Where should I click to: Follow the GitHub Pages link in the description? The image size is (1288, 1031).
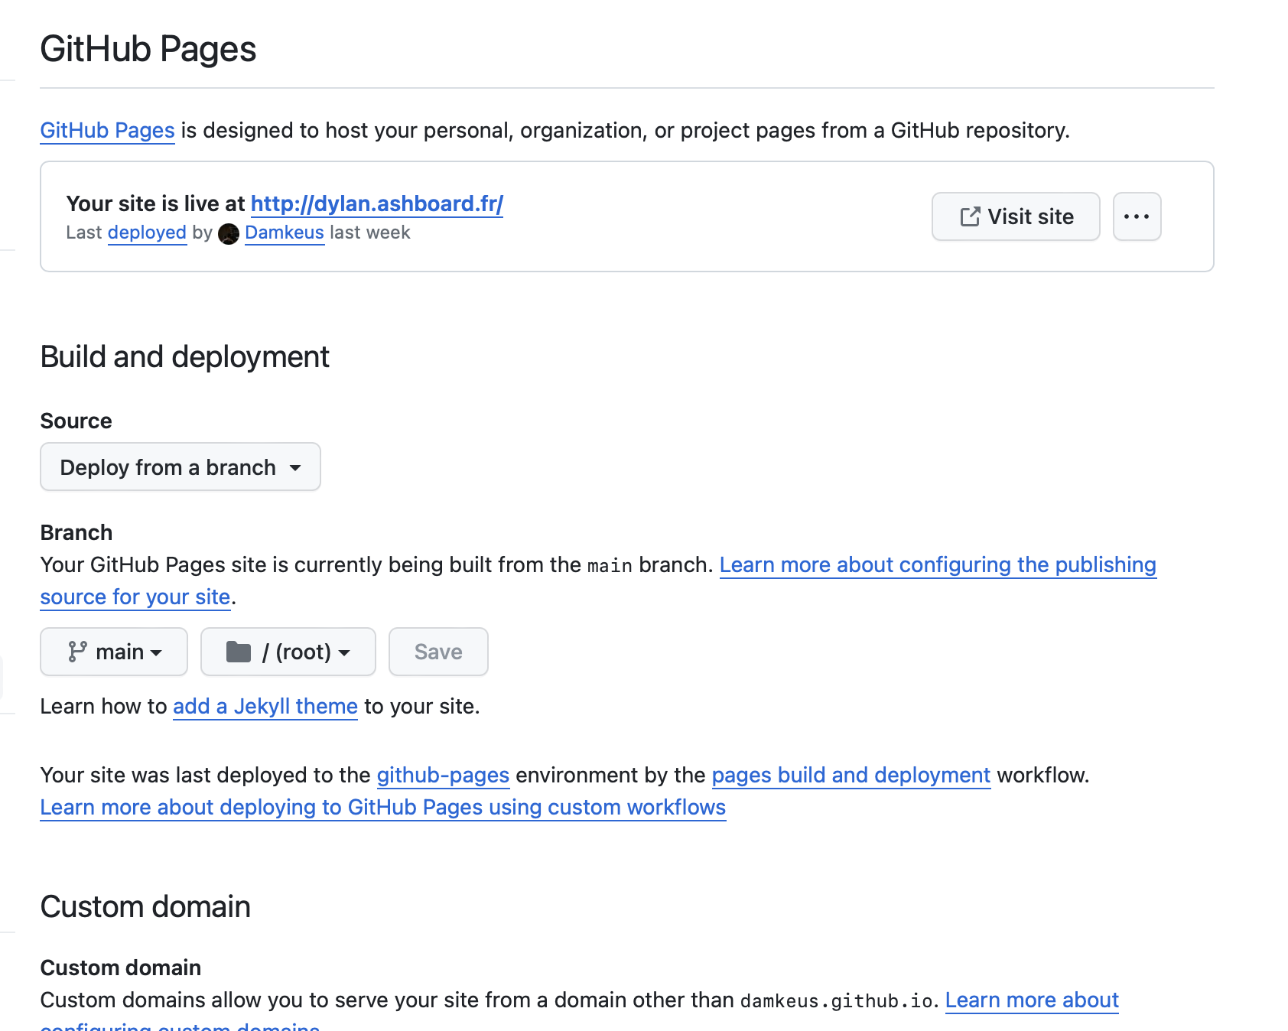(107, 131)
